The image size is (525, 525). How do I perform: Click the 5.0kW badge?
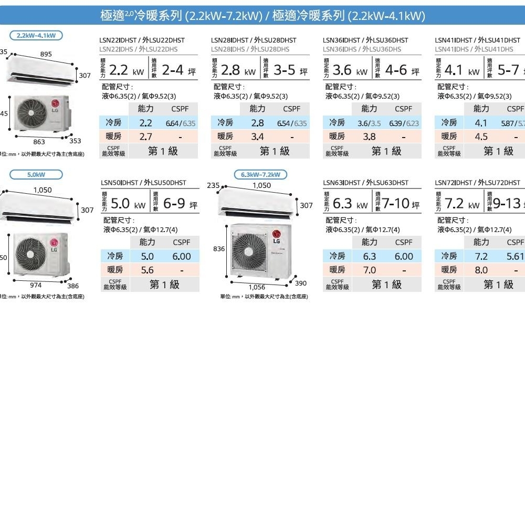(x=36, y=174)
